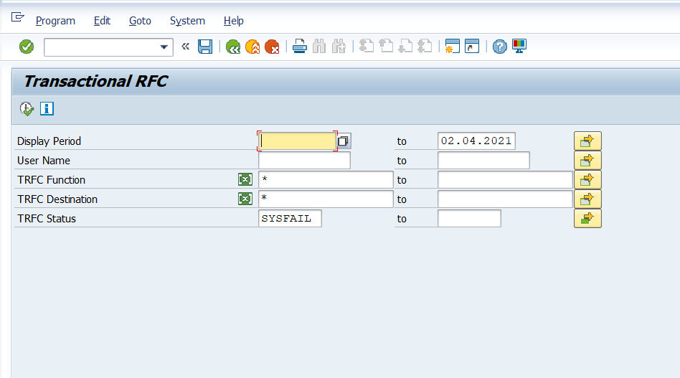Create new session using window icon
The height and width of the screenshot is (378, 680).
[x=452, y=47]
